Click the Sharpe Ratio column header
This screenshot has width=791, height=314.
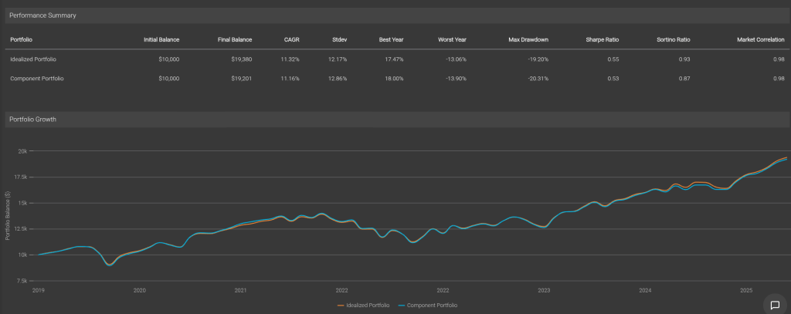tap(603, 39)
